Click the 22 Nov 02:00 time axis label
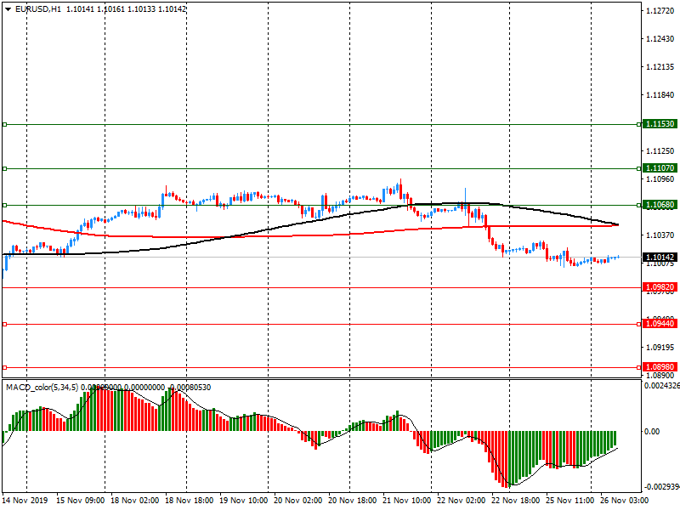This screenshot has width=680, height=510. tap(462, 500)
